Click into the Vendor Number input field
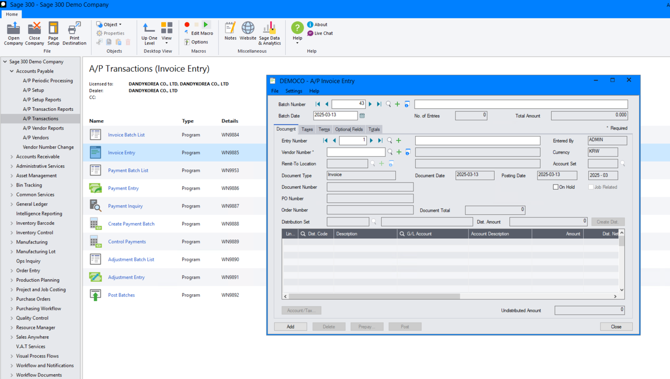This screenshot has width=670, height=379. click(356, 152)
